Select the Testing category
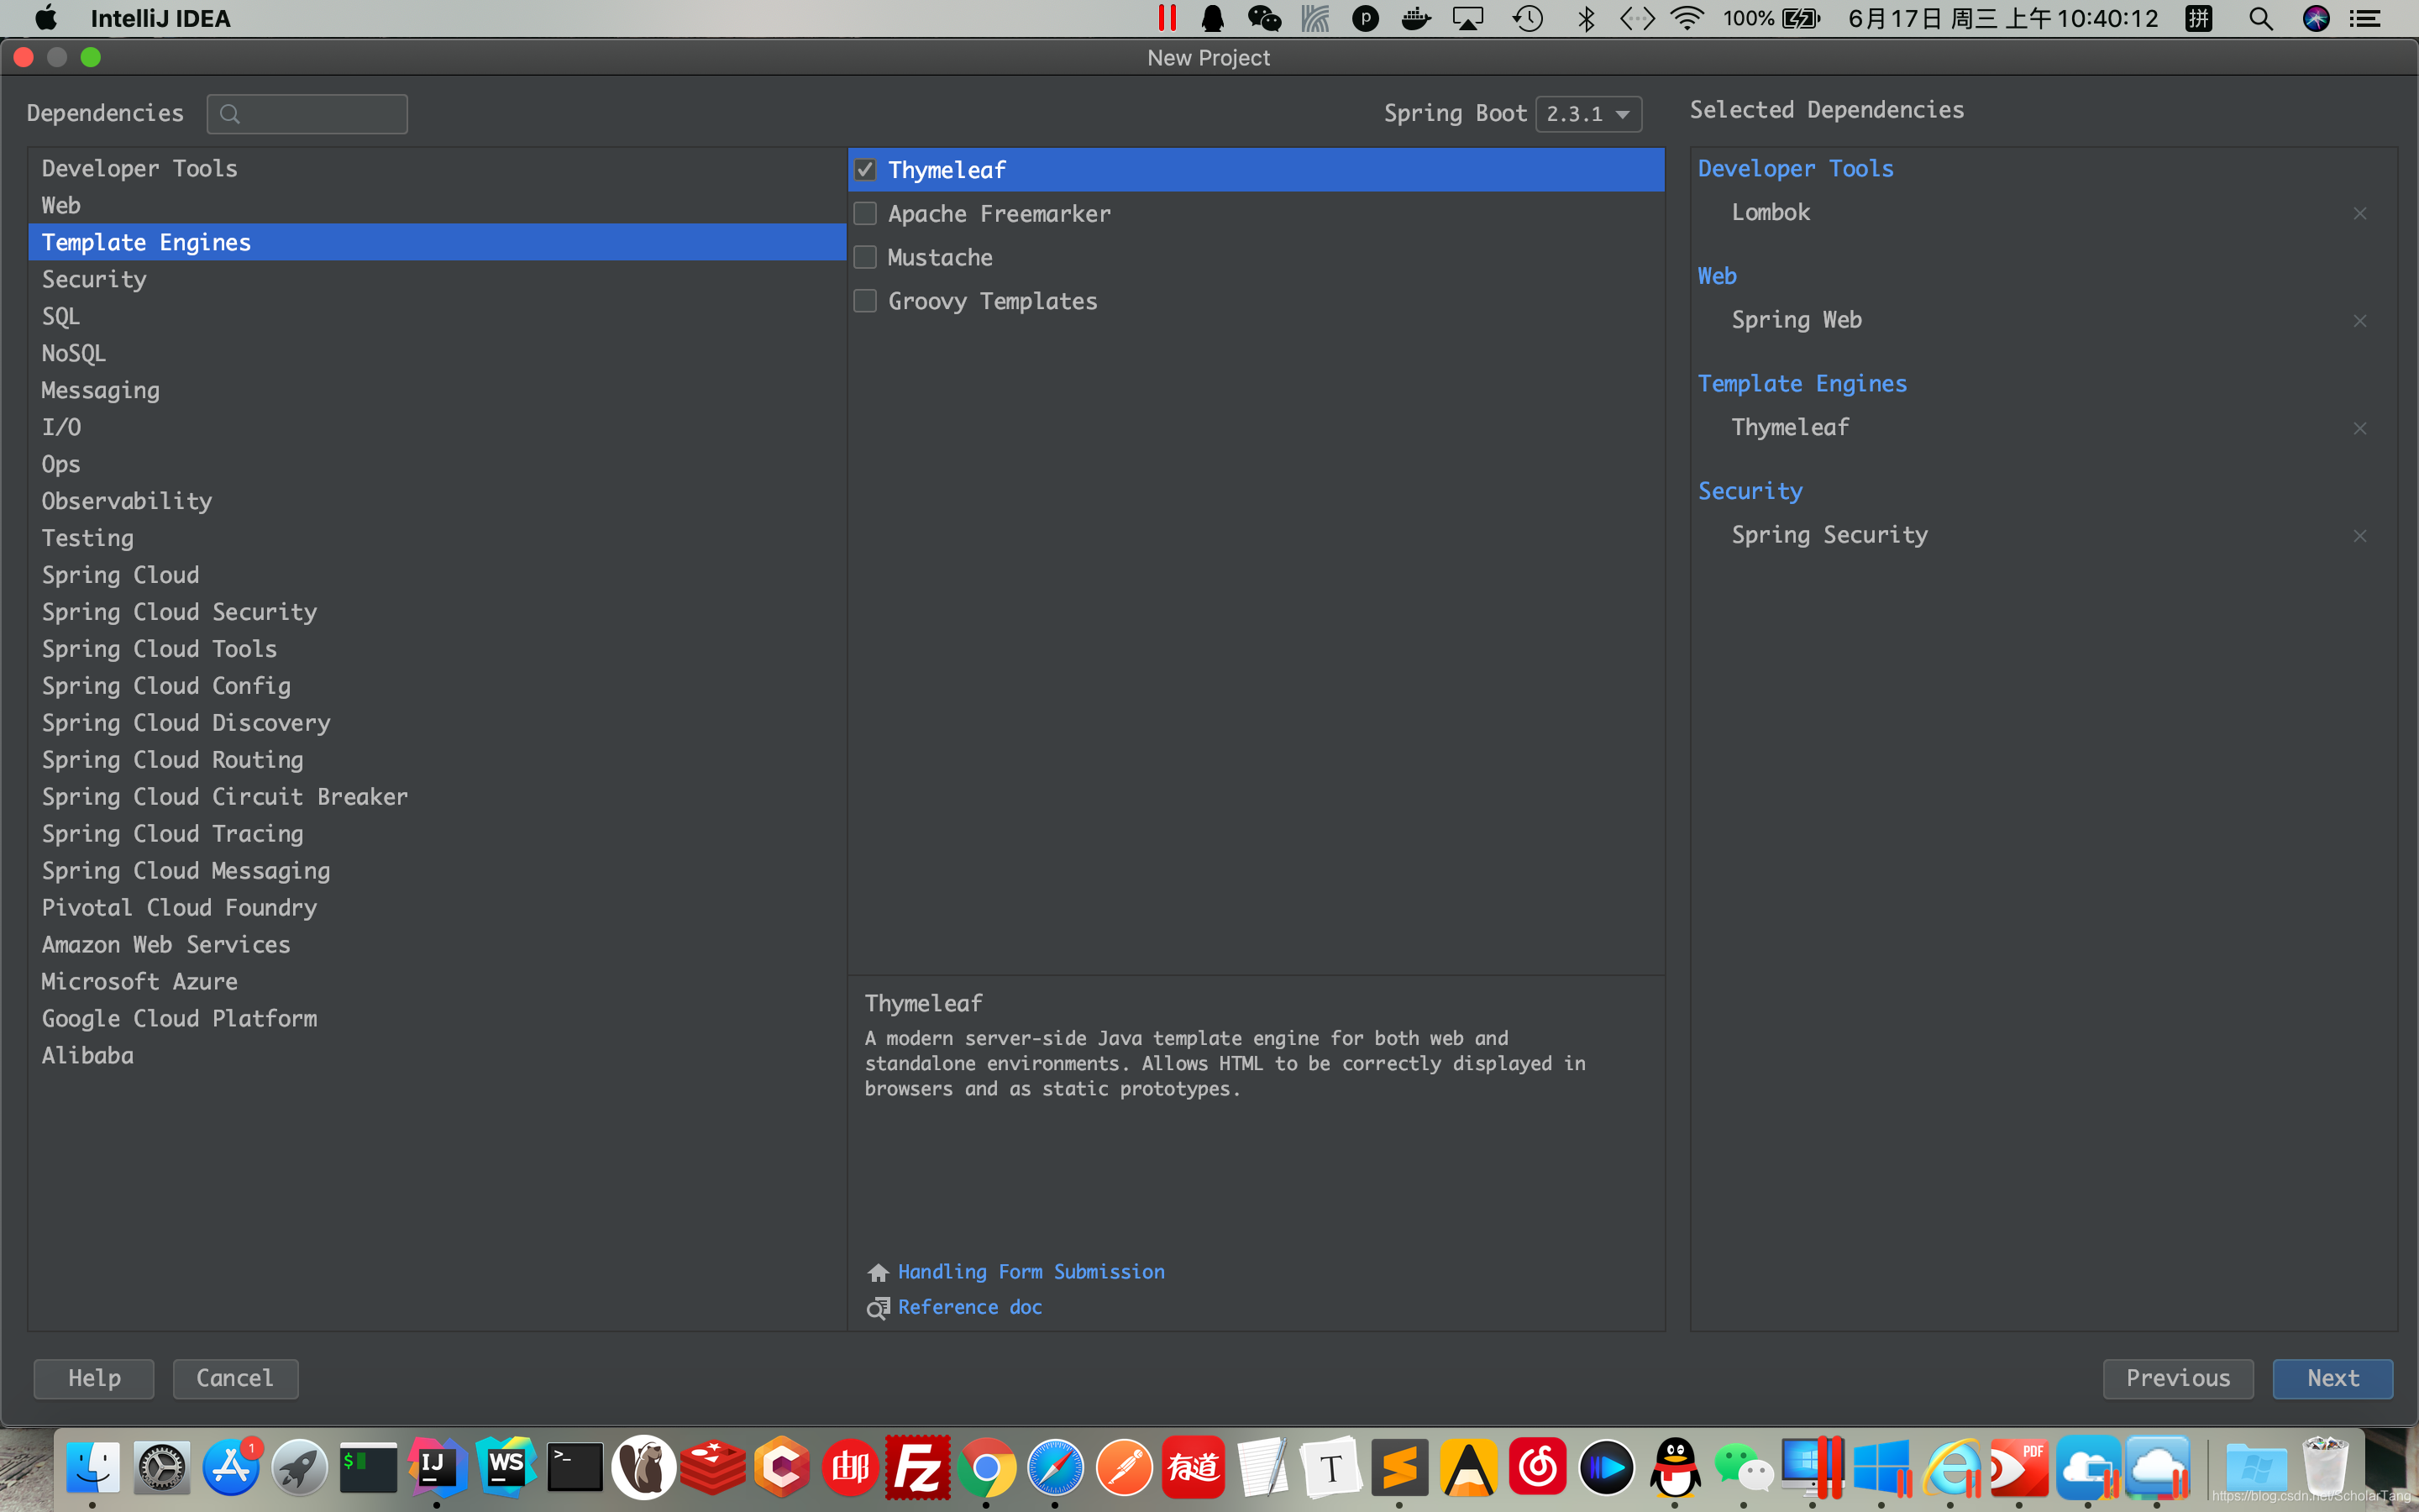Screen dimensions: 2419x1512 click(437, 538)
